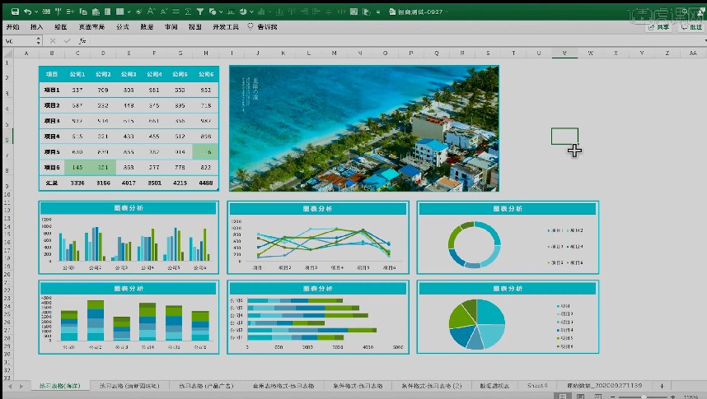Add a new sheet with plus button
The height and width of the screenshot is (399, 707).
click(662, 386)
